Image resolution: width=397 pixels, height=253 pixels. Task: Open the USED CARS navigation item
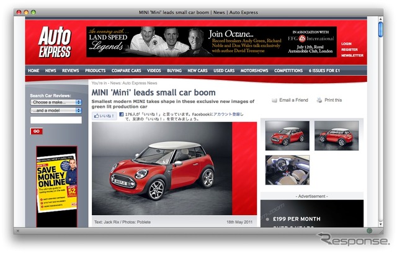[224, 71]
